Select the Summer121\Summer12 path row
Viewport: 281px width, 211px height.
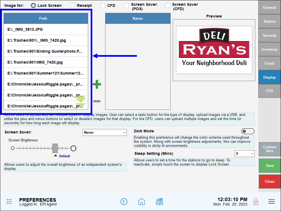(x=46, y=73)
